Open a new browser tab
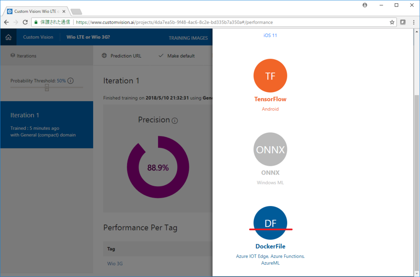This screenshot has width=420, height=277. coord(76,11)
